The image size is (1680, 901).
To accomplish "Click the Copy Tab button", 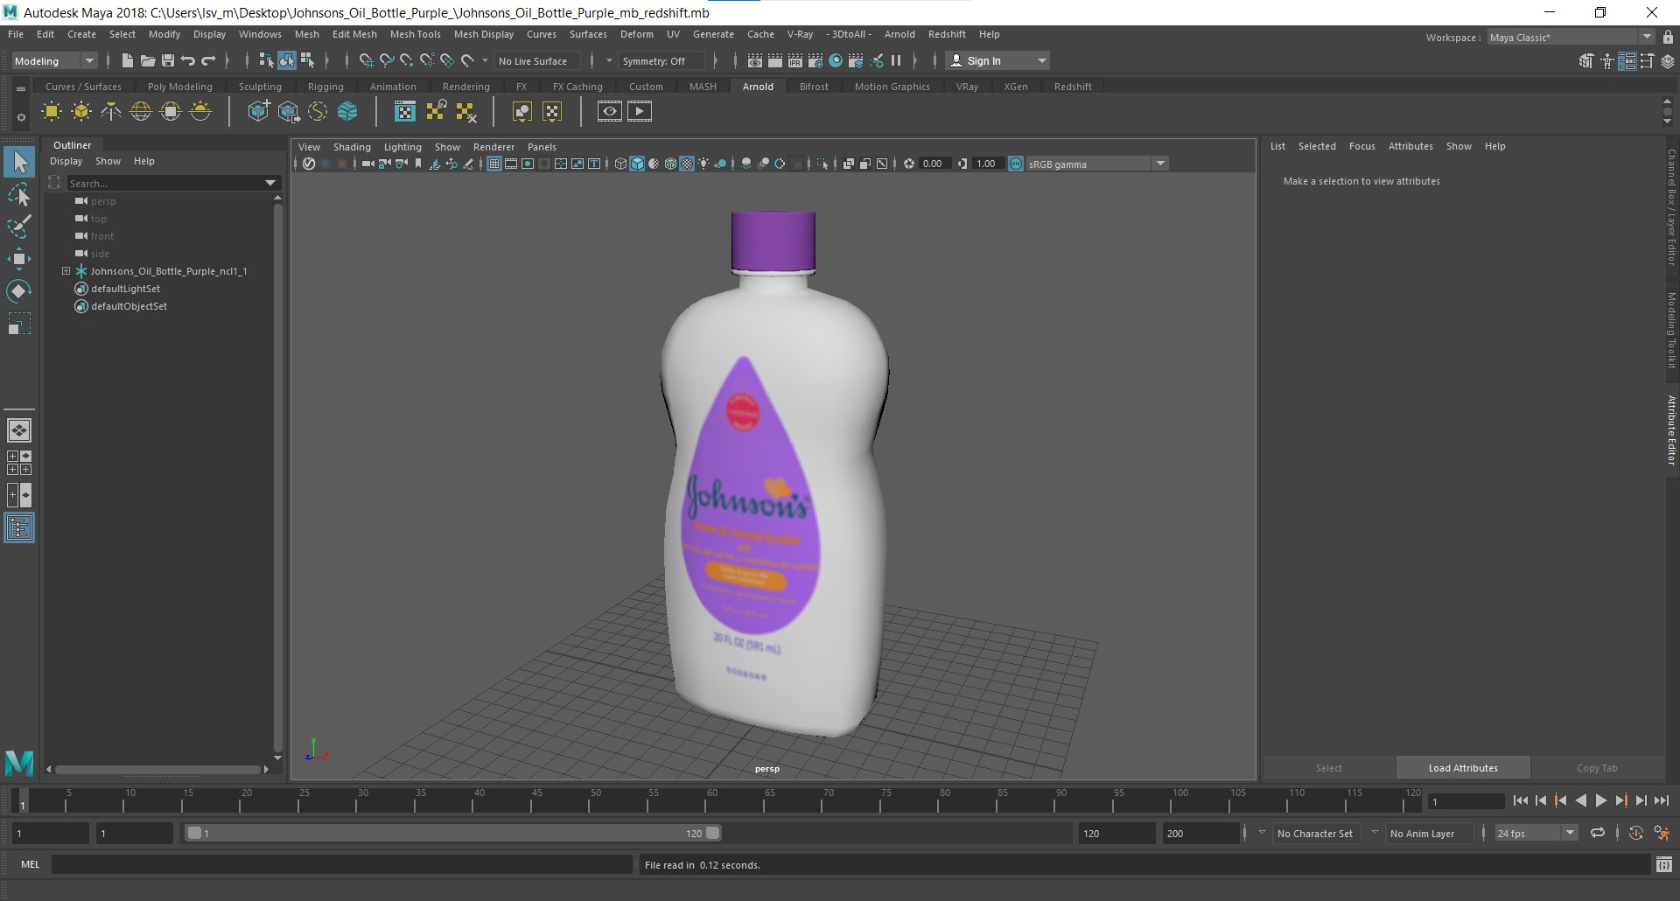I will click(1597, 768).
